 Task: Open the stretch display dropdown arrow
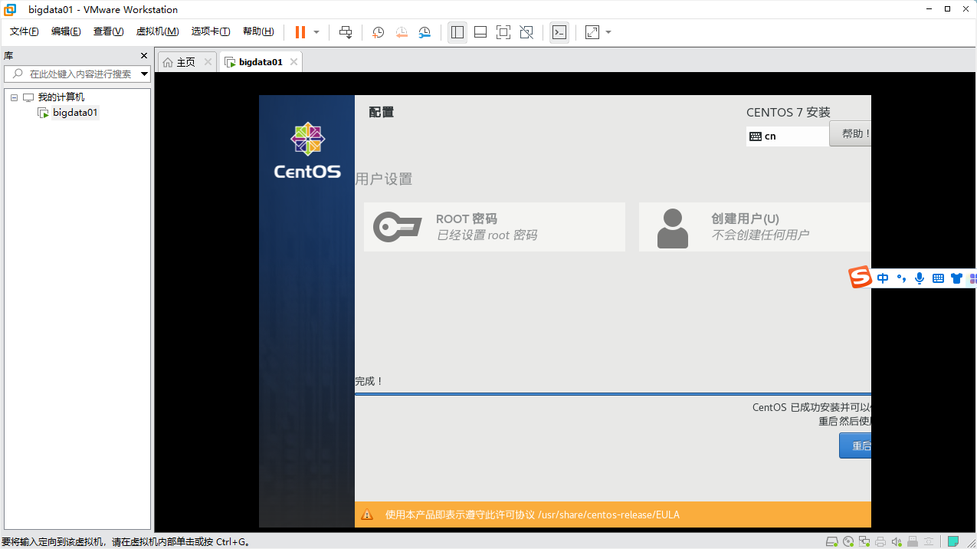[x=608, y=32]
